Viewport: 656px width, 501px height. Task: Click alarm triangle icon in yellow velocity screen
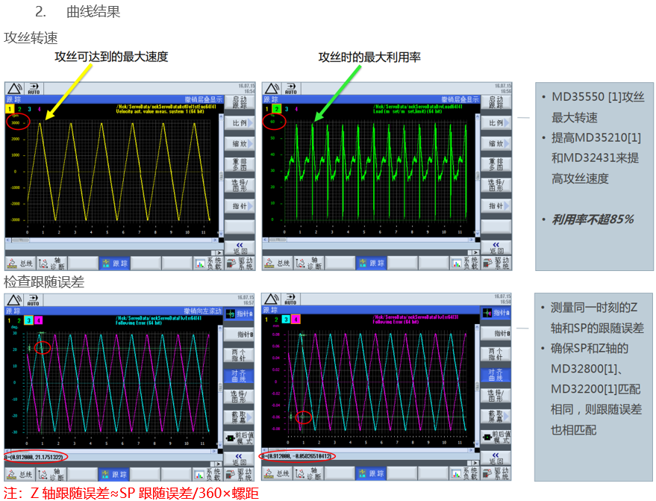pyautogui.click(x=15, y=89)
